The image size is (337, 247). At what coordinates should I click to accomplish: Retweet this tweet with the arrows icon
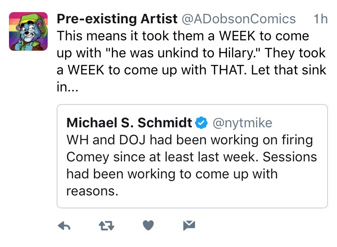106,226
